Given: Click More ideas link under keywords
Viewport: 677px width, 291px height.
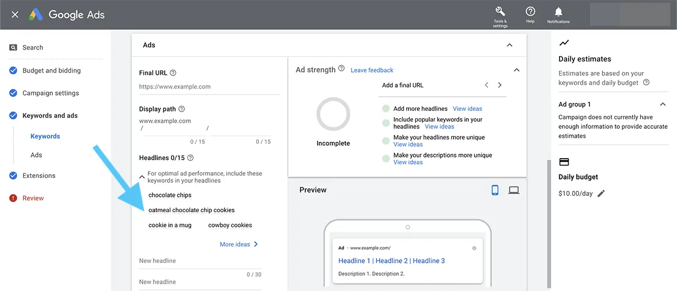Looking at the screenshot, I should (x=239, y=244).
